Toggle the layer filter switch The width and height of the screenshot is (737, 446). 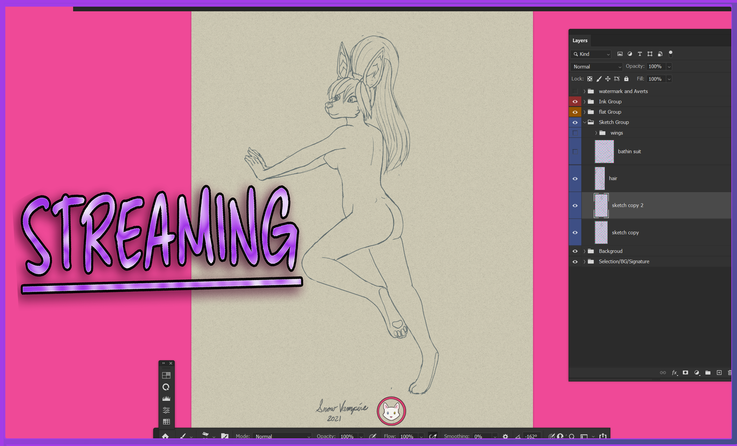click(671, 54)
